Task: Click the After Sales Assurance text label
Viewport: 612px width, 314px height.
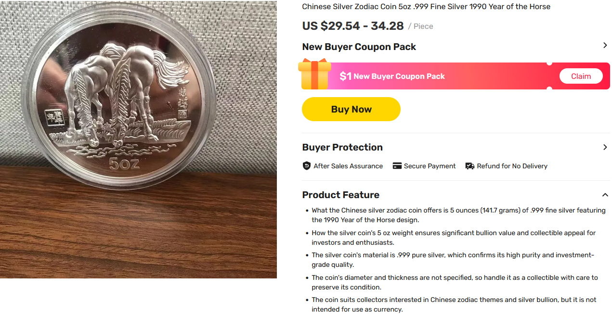Action: pos(348,166)
